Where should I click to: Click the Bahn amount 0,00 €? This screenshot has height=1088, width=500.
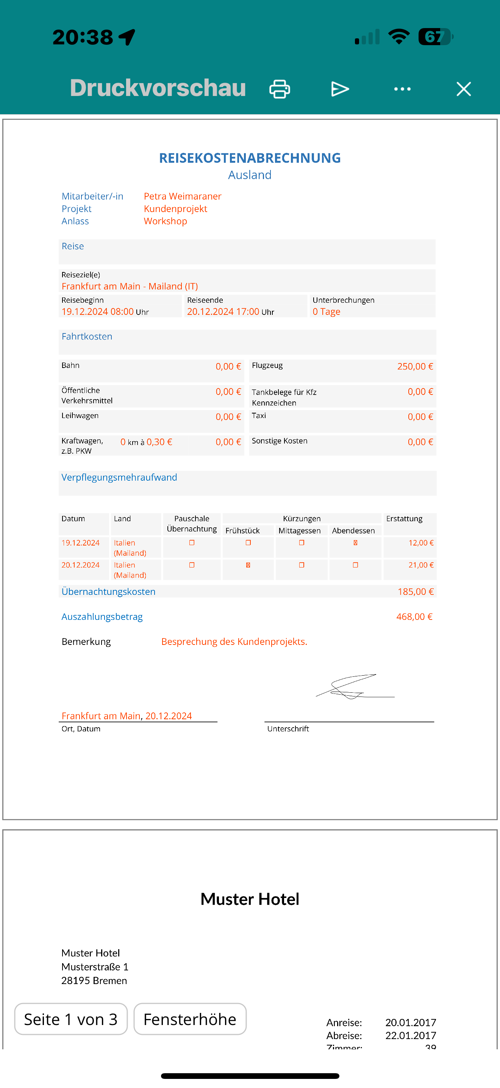coord(228,366)
